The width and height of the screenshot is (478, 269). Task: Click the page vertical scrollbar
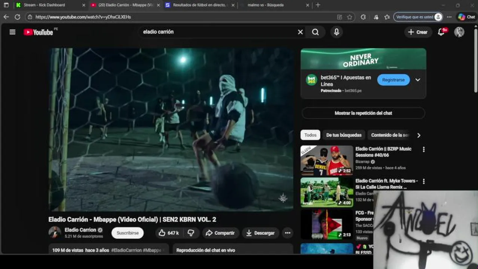point(476,62)
